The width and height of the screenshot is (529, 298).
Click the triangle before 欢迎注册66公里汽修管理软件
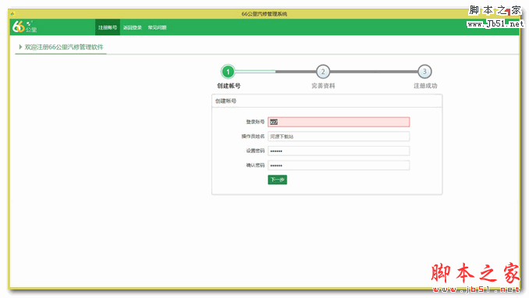(20, 47)
